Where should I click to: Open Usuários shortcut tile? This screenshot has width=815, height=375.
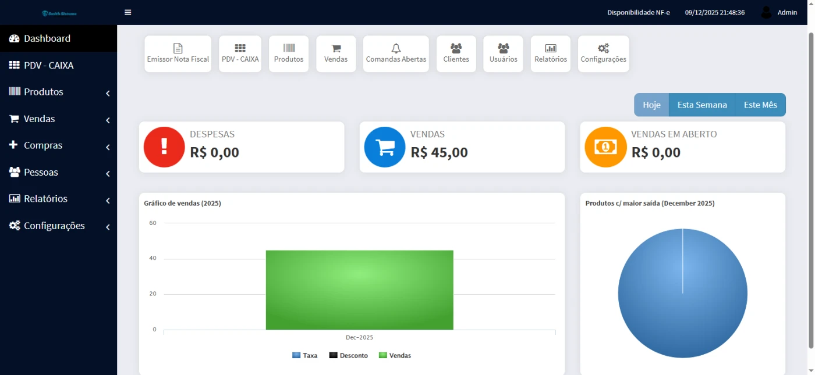pyautogui.click(x=503, y=53)
